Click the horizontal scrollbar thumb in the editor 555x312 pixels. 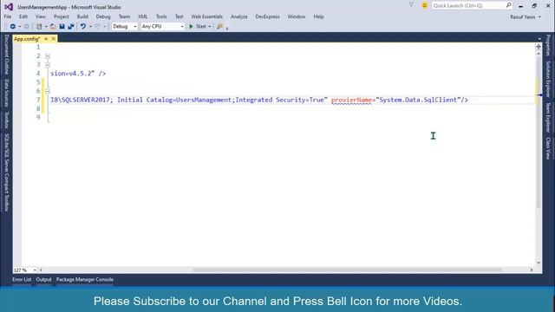click(x=347, y=270)
